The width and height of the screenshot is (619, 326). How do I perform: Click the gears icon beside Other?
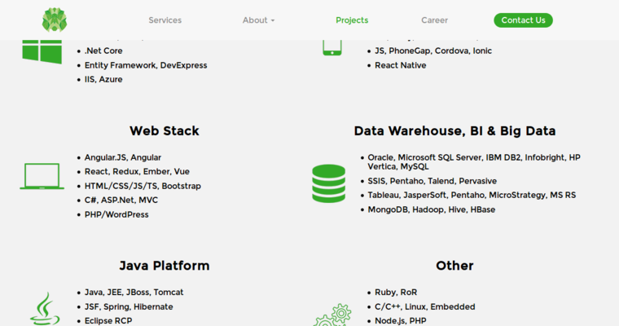tap(333, 315)
